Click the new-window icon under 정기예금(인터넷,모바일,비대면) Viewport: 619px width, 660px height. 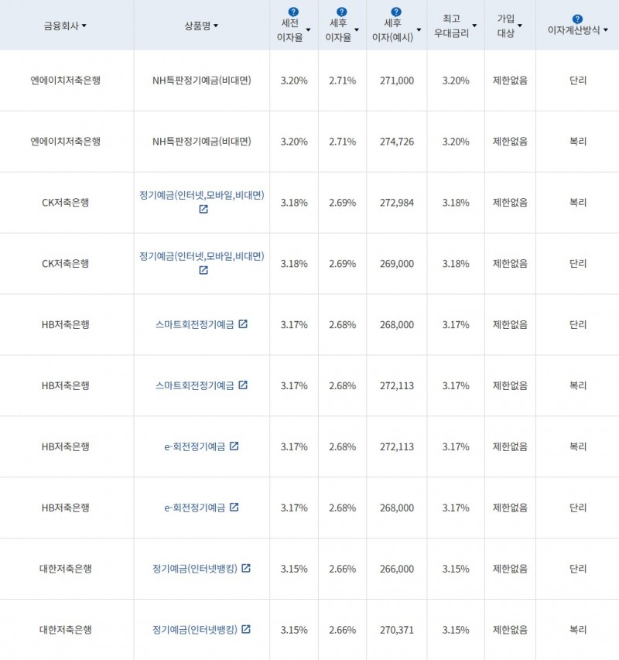coord(203,207)
